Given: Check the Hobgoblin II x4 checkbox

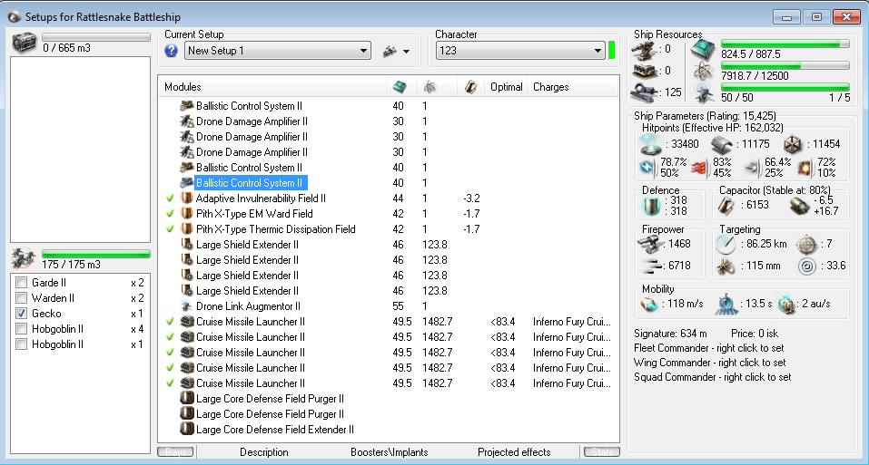Looking at the screenshot, I should coord(22,329).
